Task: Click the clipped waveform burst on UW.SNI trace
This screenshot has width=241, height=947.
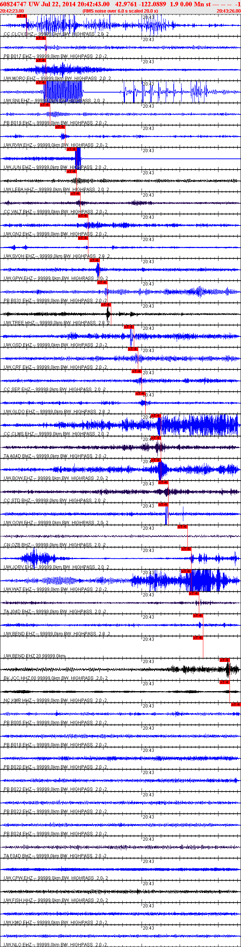Action: (x=64, y=92)
